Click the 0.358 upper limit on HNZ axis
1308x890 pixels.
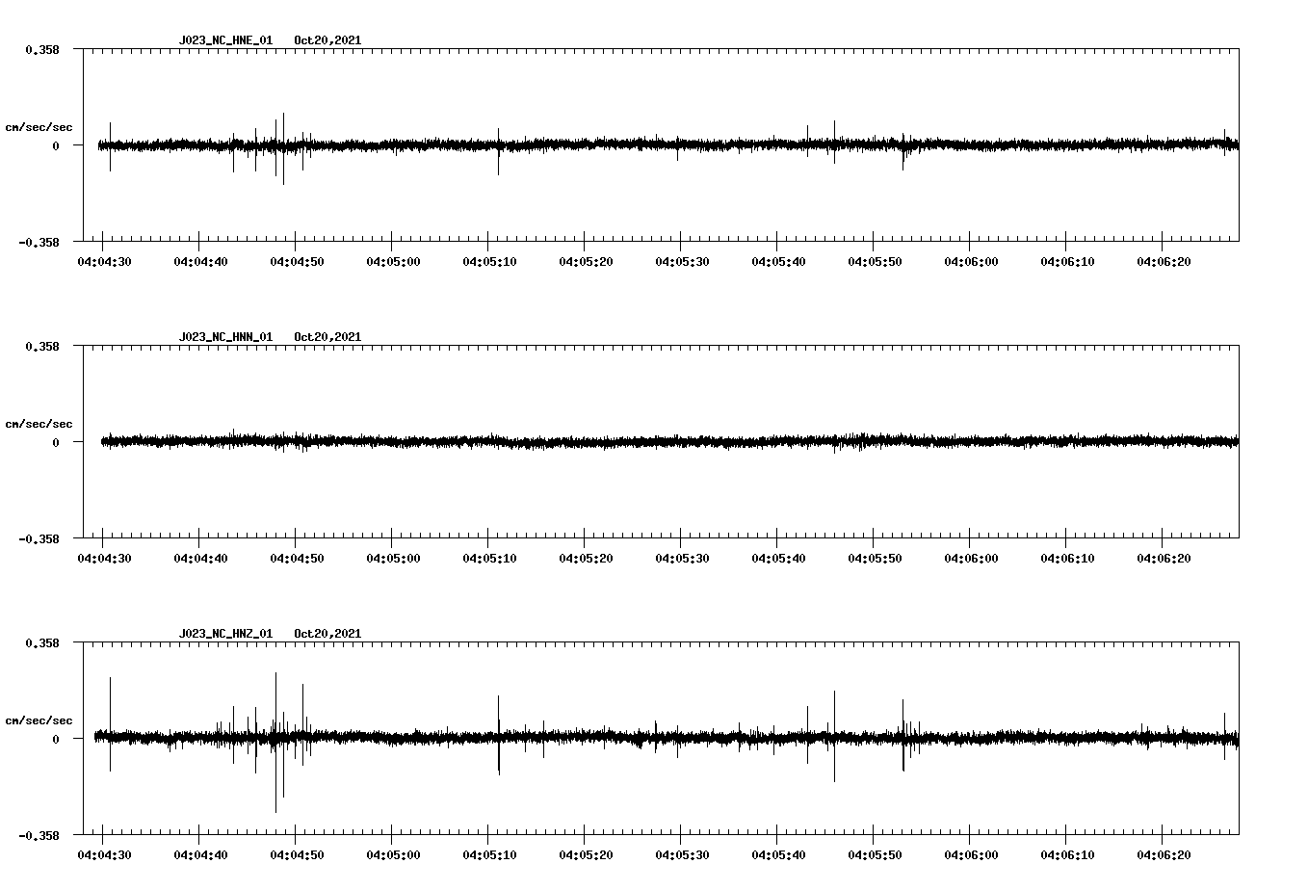[x=41, y=642]
